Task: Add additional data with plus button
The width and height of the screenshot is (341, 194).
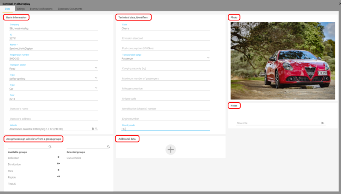Action: 171,150
